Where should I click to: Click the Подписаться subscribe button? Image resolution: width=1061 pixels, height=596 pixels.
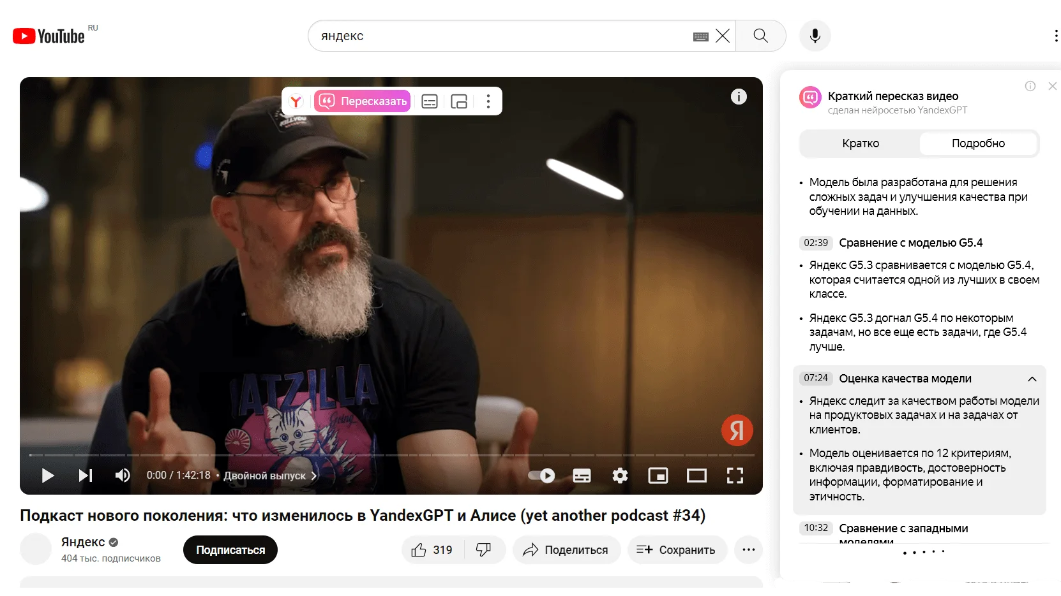pos(230,550)
